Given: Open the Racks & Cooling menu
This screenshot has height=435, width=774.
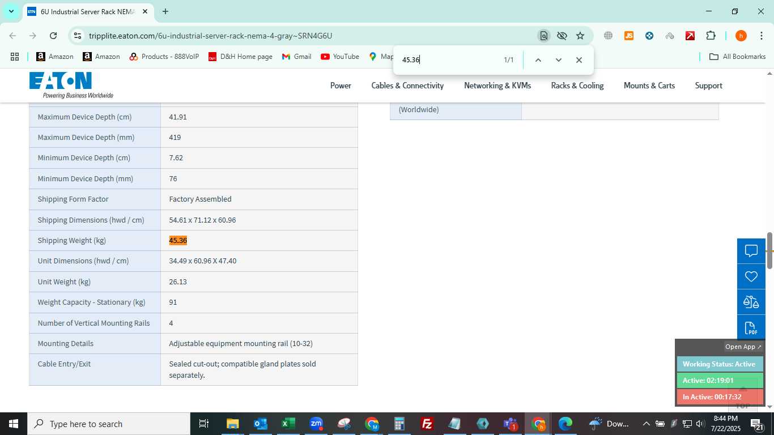Looking at the screenshot, I should pyautogui.click(x=577, y=86).
